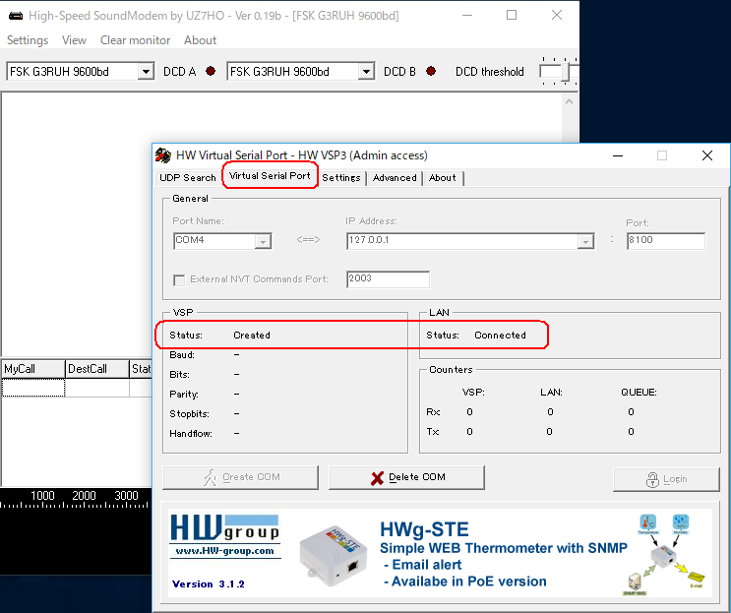Close the HW Virtual Serial Port window

point(707,155)
